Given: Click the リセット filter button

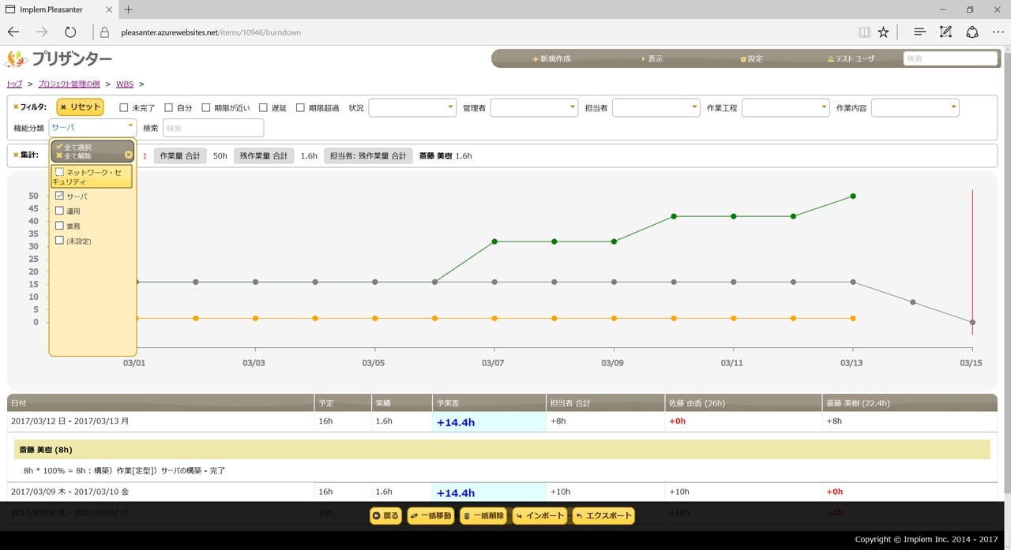Looking at the screenshot, I should 80,107.
